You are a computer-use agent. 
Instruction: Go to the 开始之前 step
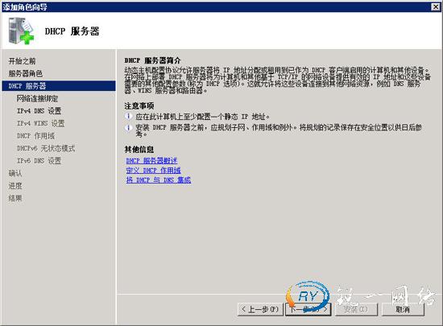pyautogui.click(x=22, y=61)
